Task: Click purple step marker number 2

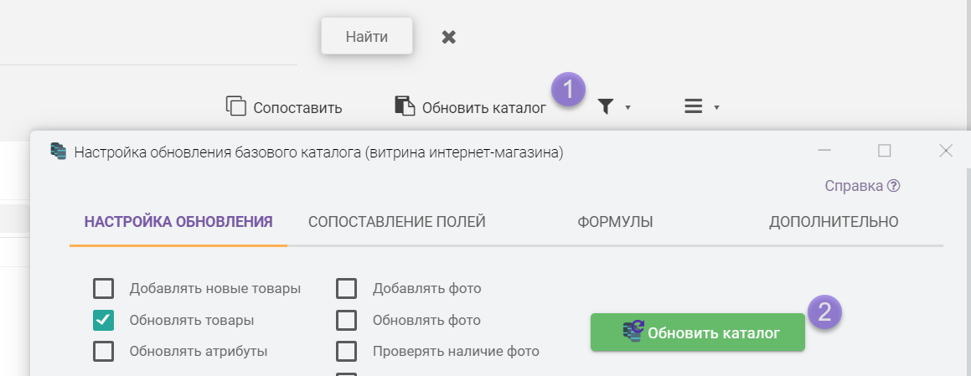Action: click(x=824, y=312)
